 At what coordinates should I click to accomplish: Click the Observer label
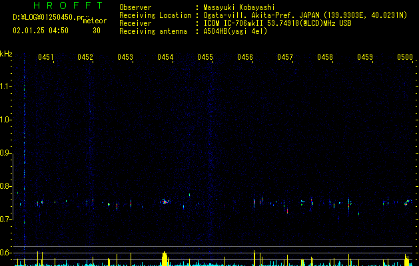(135, 7)
